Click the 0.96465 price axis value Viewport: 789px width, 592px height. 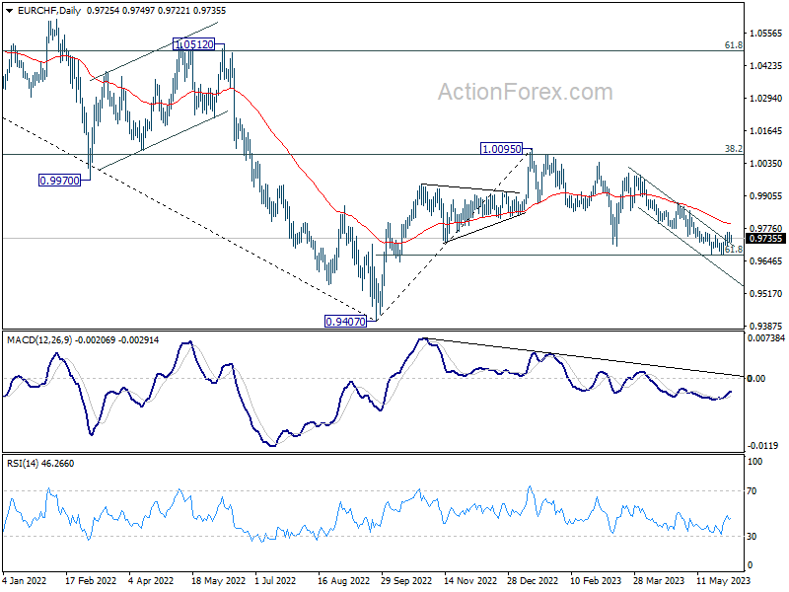coord(766,260)
